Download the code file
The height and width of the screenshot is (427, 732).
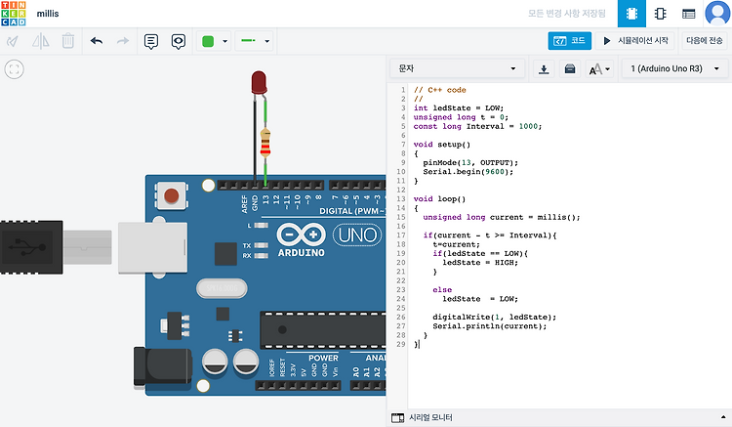(544, 69)
